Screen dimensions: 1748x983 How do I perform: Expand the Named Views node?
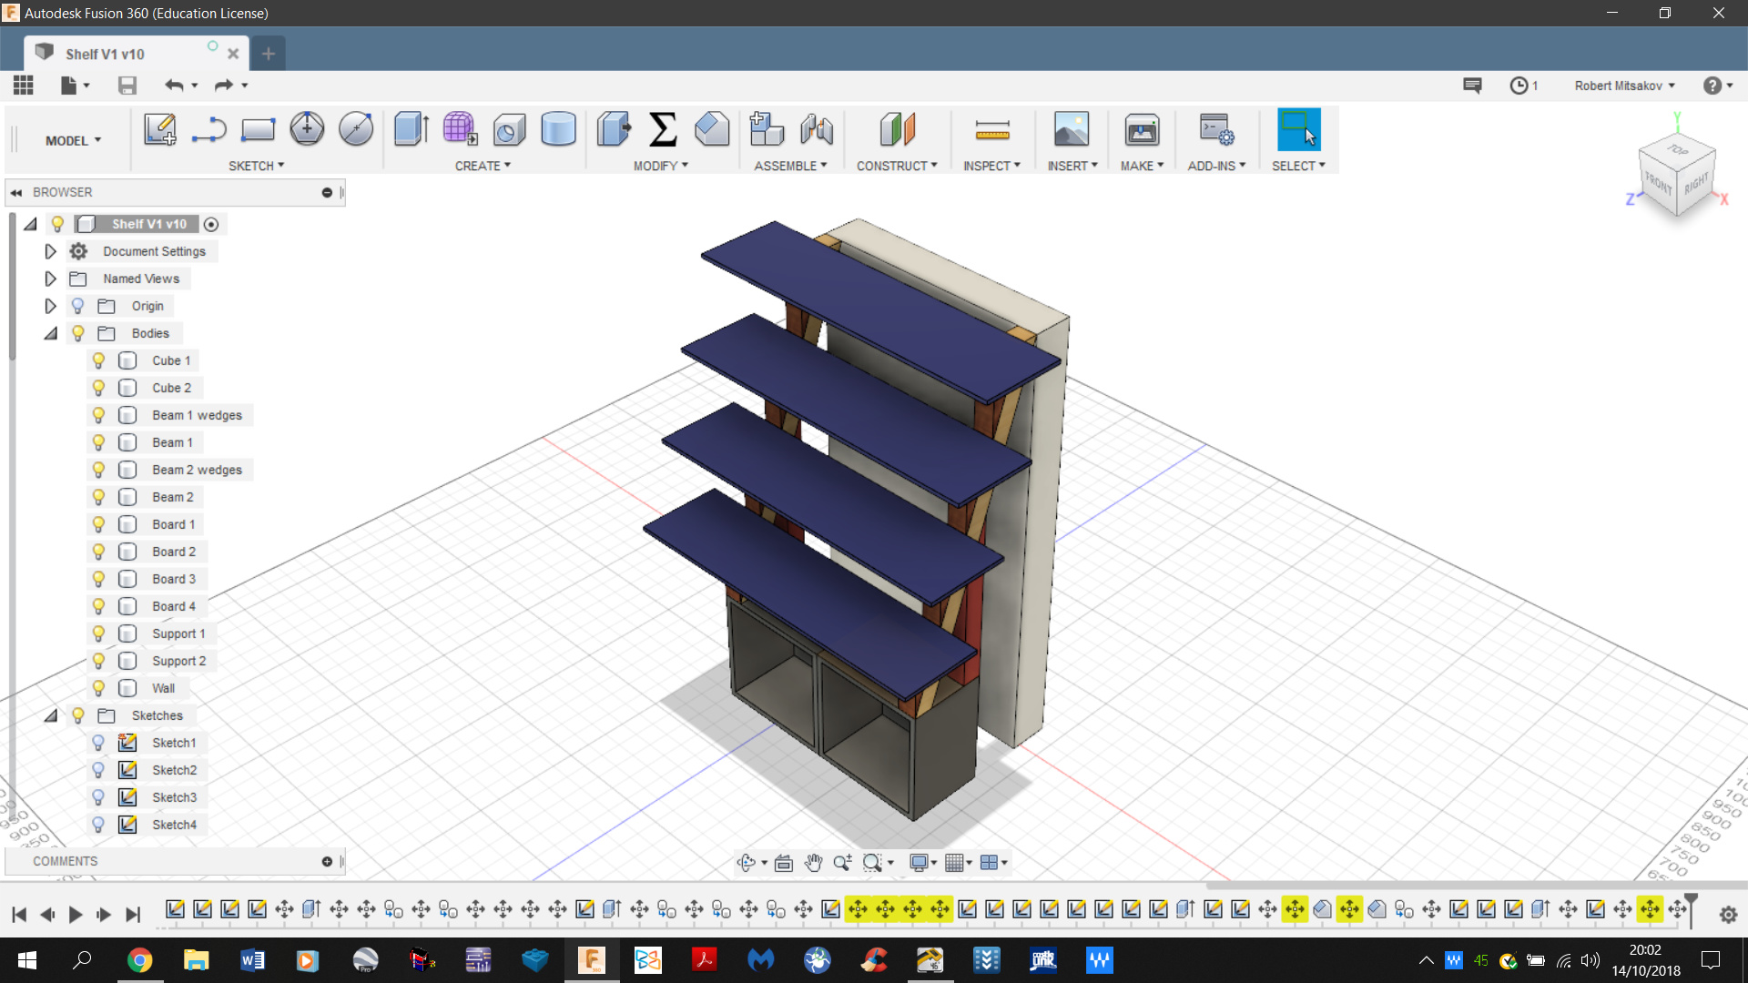click(51, 279)
